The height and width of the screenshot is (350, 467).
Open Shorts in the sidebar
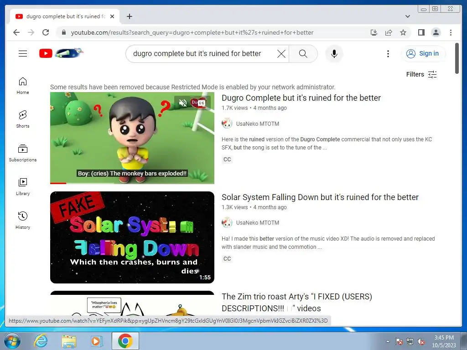(x=23, y=119)
